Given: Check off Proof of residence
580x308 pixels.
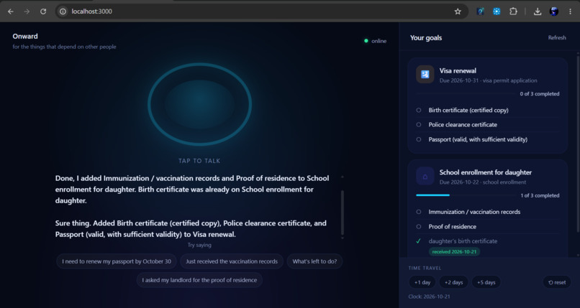Looking at the screenshot, I should click(x=419, y=226).
